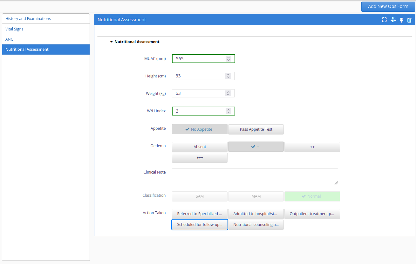Select Outpatient treatment action

point(312,214)
